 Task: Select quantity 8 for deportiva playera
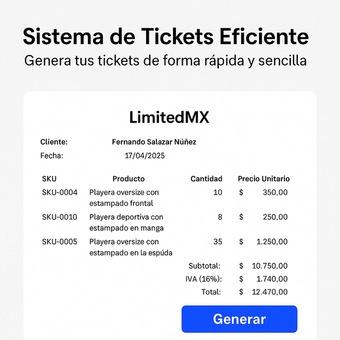[x=220, y=217]
